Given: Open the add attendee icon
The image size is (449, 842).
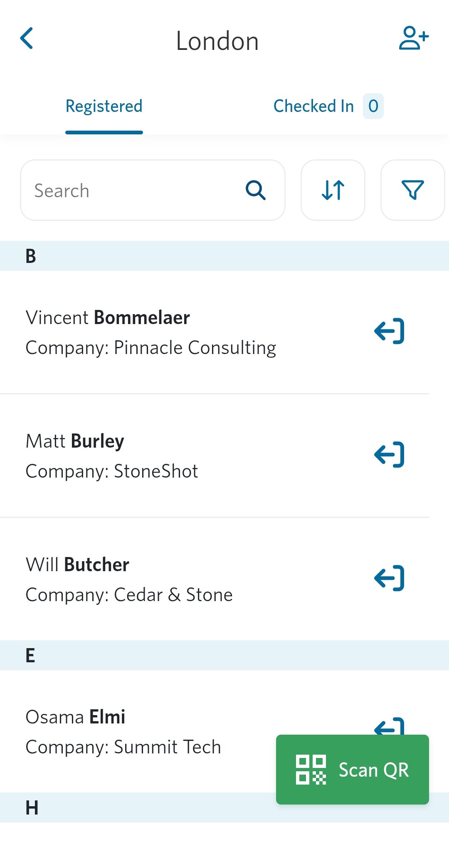Looking at the screenshot, I should 414,39.
